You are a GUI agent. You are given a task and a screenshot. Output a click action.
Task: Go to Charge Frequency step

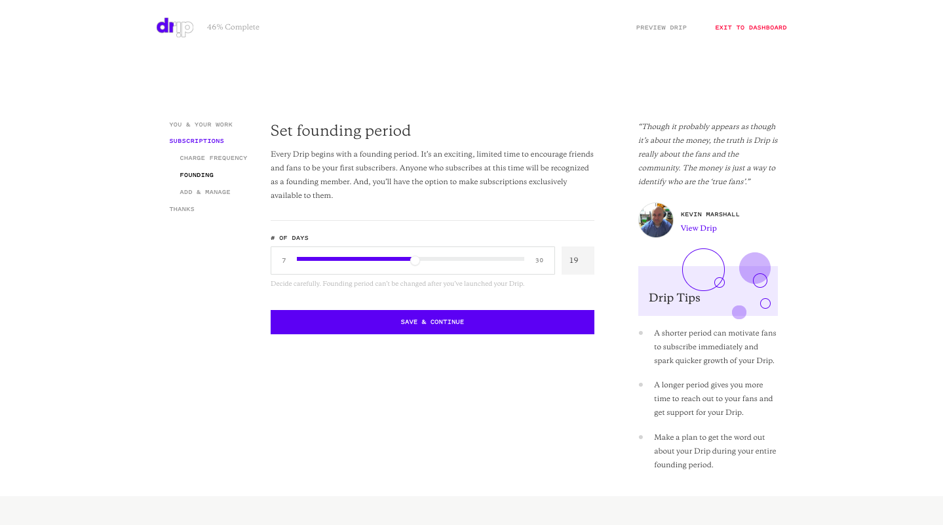click(x=214, y=158)
